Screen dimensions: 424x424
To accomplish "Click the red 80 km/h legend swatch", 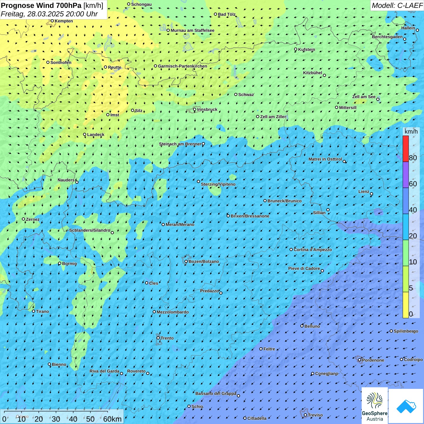I will (406, 149).
